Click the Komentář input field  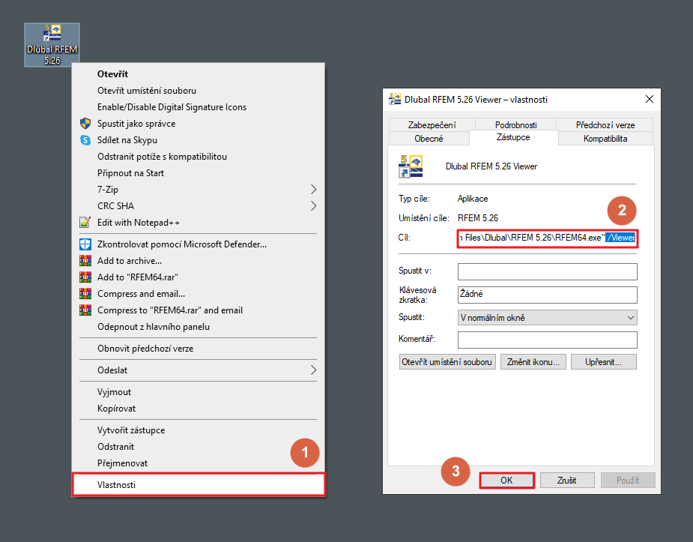(548, 340)
